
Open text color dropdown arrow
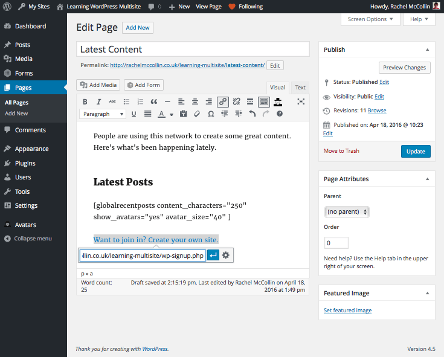(172, 114)
